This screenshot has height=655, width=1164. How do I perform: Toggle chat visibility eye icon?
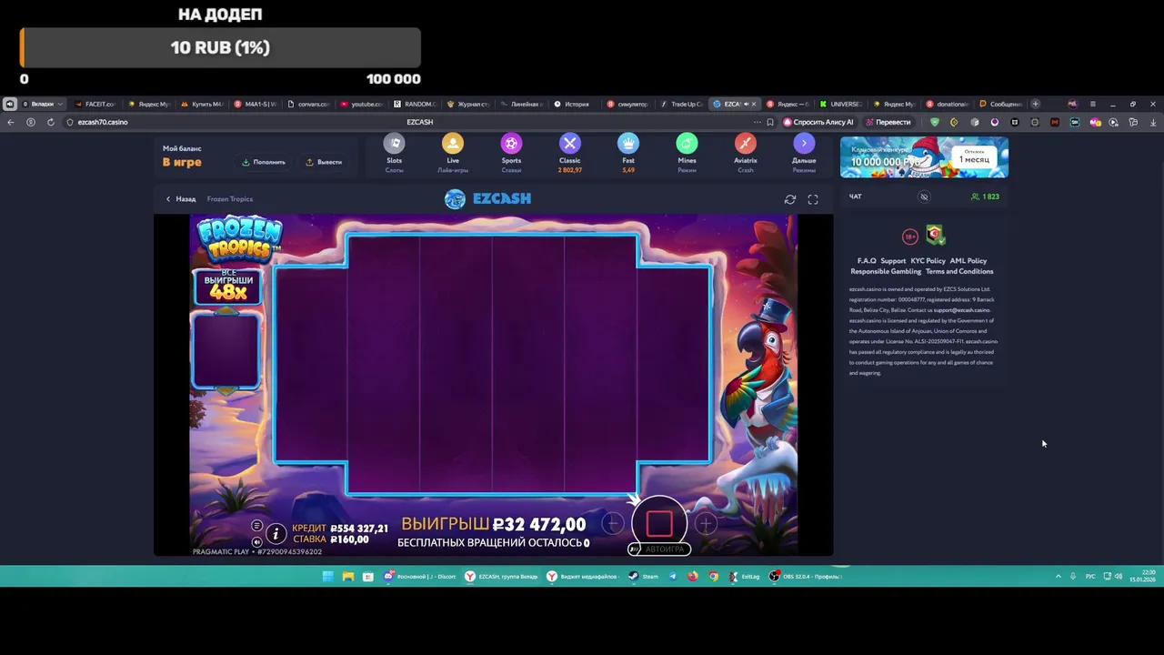[924, 196]
